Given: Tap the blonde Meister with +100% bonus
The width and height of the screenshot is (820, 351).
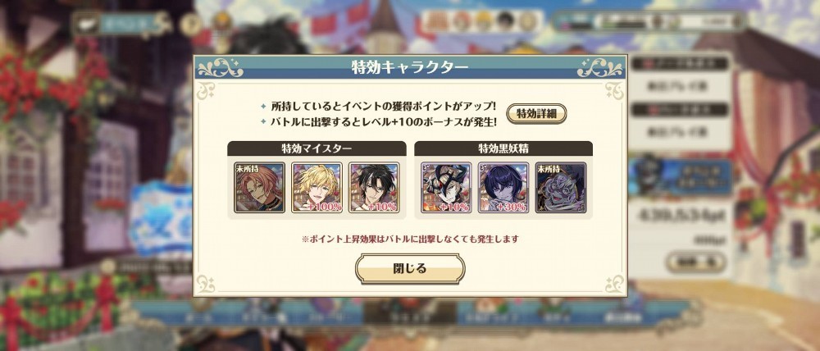Looking at the screenshot, I should [317, 187].
